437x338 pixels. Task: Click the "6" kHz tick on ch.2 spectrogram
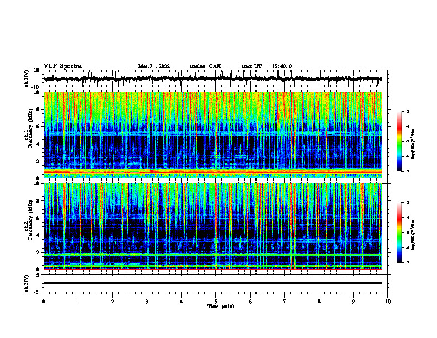tap(39, 218)
